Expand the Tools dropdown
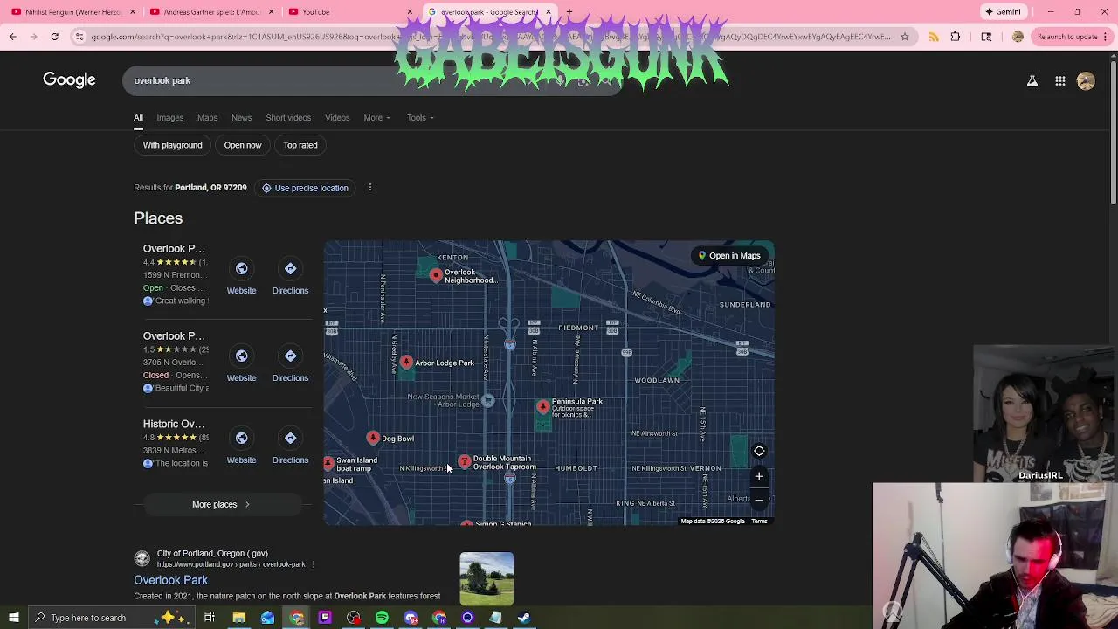The image size is (1118, 629). (420, 118)
